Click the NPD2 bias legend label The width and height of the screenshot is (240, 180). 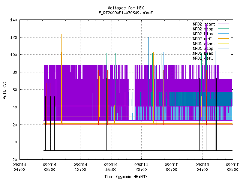(203, 34)
